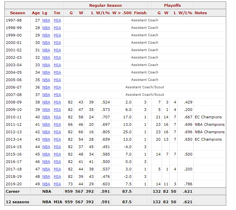
Task: Click the Tm column header
Action: (x=57, y=13)
